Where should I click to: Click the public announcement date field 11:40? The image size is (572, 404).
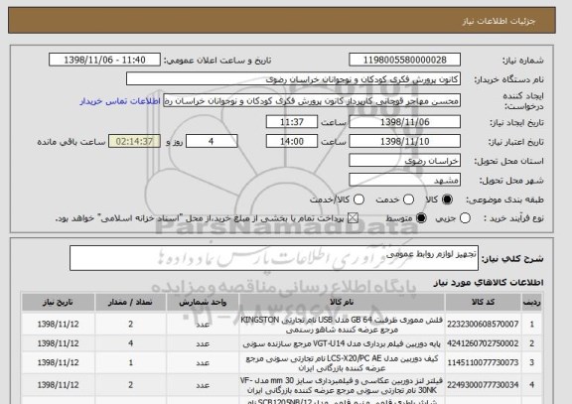(x=104, y=60)
